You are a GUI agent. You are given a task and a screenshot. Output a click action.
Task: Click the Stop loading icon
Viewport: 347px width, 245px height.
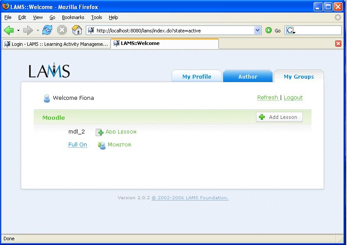click(62, 30)
